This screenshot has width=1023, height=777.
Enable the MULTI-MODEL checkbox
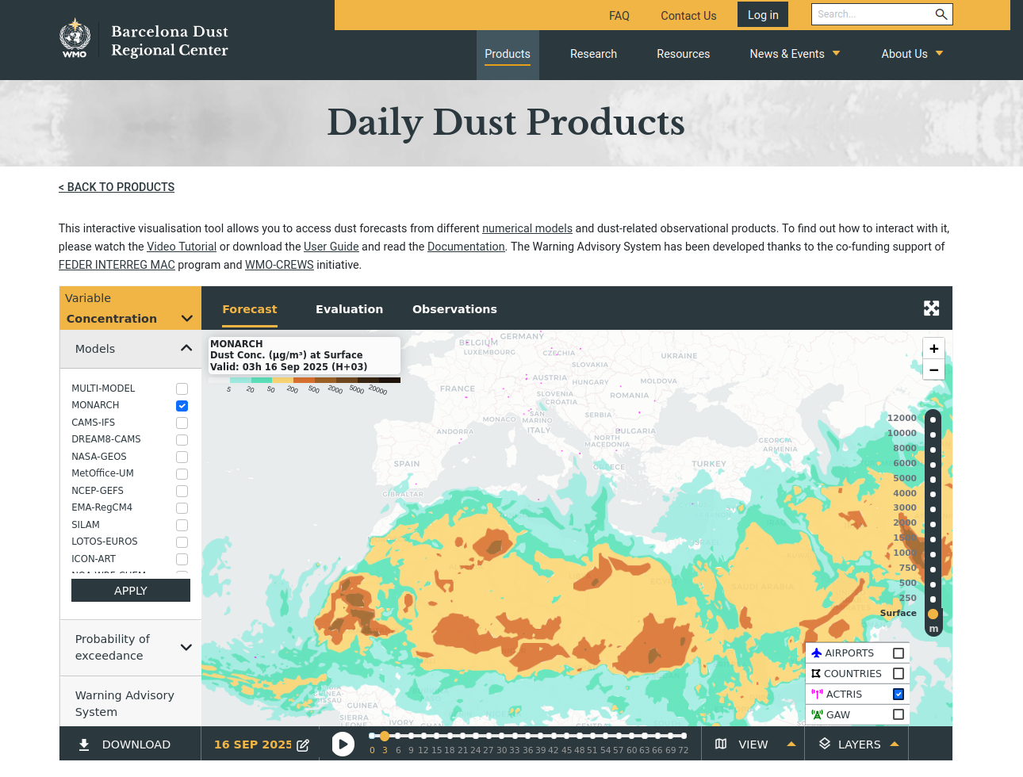[182, 388]
